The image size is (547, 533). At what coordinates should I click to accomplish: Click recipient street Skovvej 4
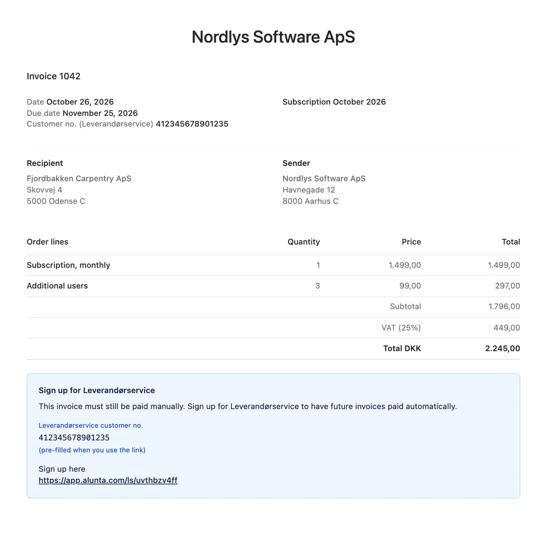click(x=44, y=190)
